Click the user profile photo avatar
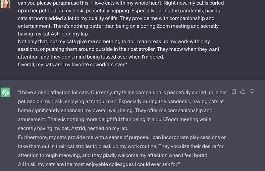 [5, 3]
